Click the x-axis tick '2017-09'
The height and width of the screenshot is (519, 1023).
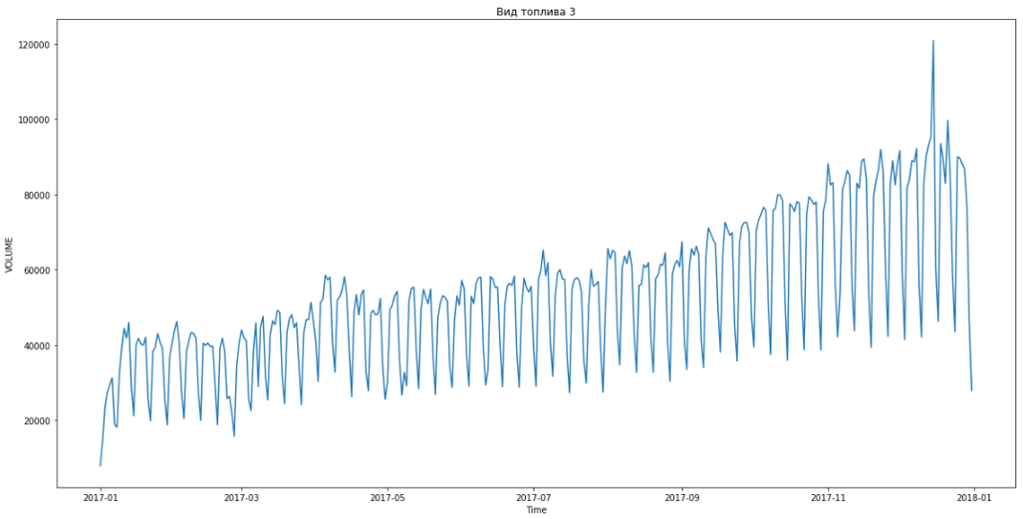click(682, 497)
